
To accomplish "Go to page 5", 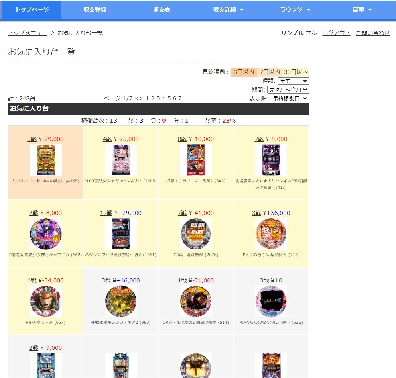I will click(169, 98).
